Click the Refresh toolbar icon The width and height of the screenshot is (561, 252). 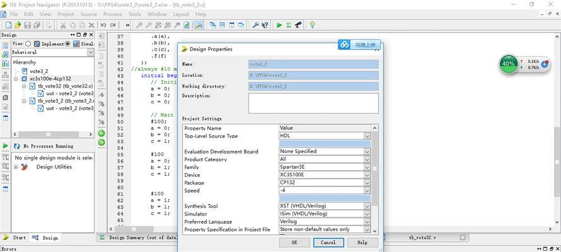pos(186,25)
